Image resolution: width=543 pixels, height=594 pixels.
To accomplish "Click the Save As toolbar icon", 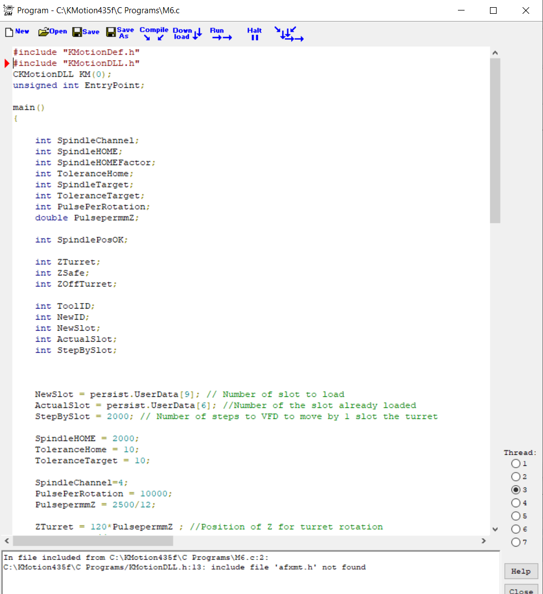I will (120, 33).
